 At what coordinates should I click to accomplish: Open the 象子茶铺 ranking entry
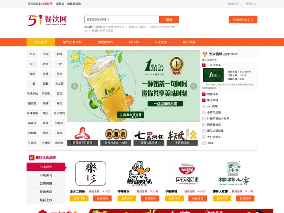pos(213,100)
